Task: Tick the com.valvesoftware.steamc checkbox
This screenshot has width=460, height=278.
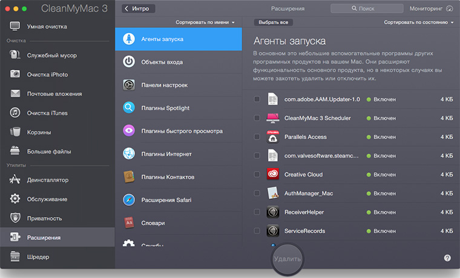Action: click(257, 155)
